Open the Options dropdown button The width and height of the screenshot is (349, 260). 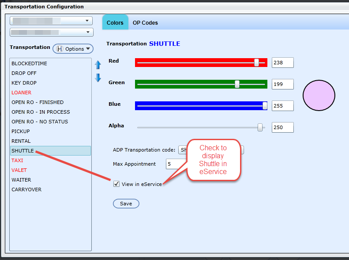(x=73, y=49)
